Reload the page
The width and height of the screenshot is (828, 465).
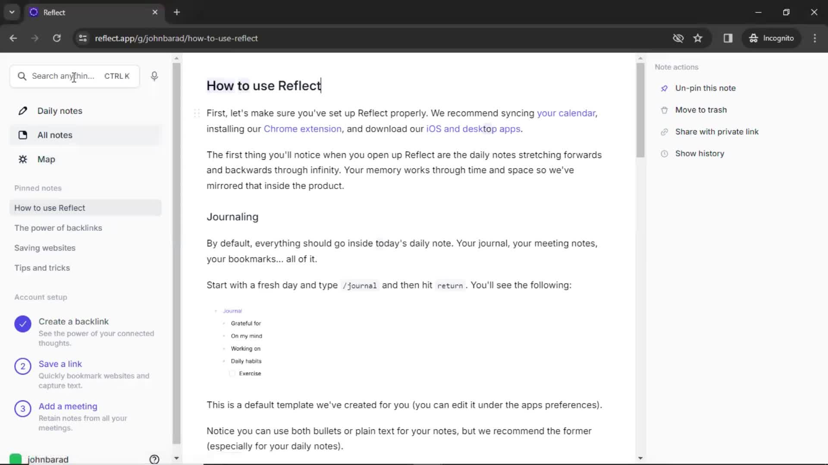(x=56, y=38)
